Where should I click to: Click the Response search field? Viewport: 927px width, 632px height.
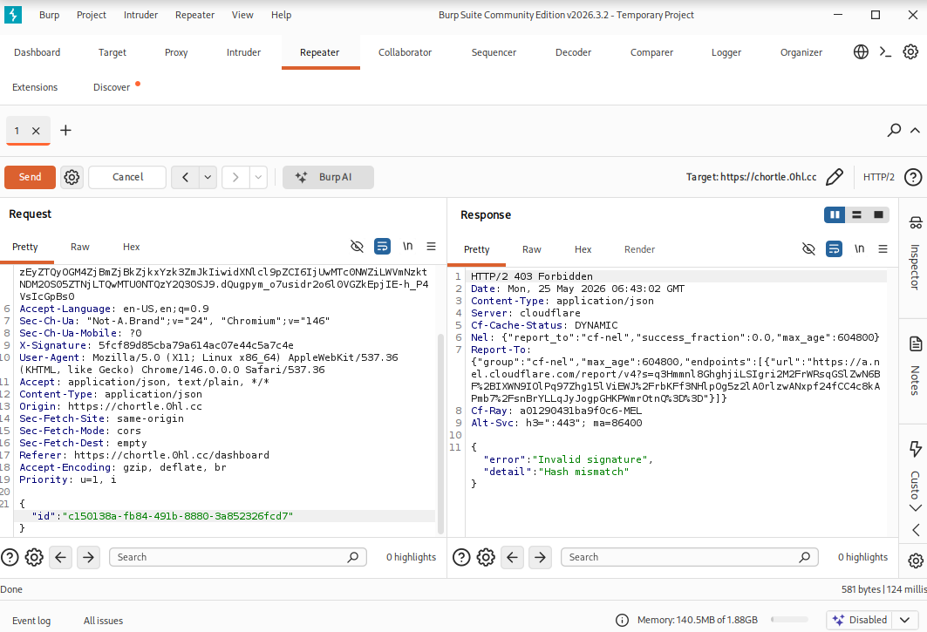pos(689,557)
